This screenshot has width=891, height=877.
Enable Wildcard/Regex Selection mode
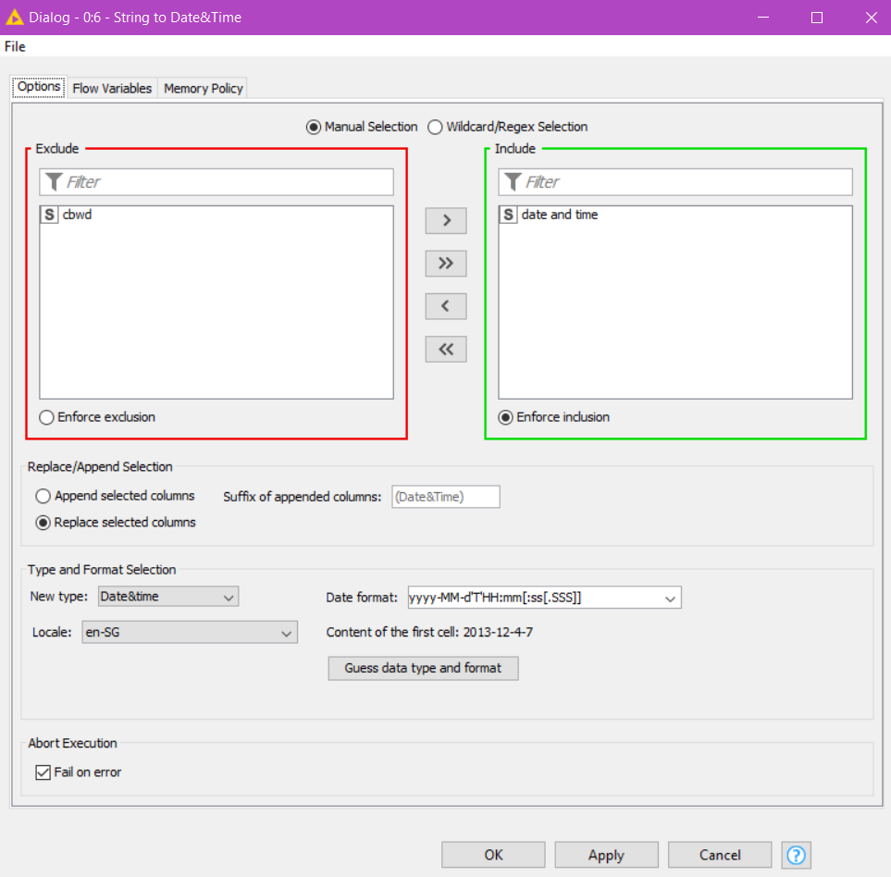(435, 127)
